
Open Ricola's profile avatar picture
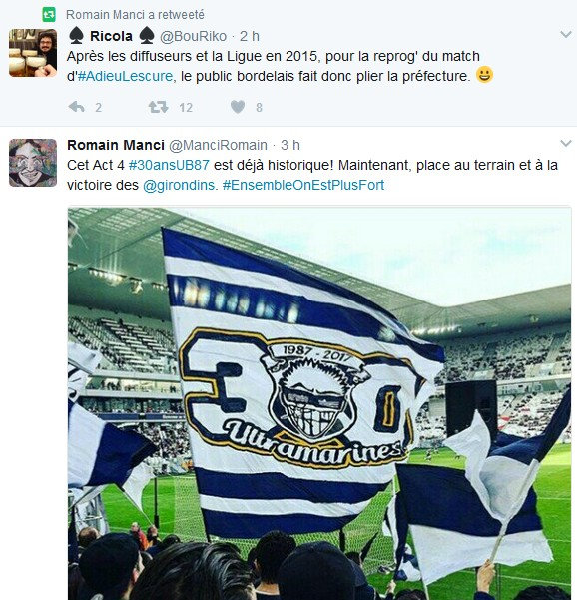33,53
